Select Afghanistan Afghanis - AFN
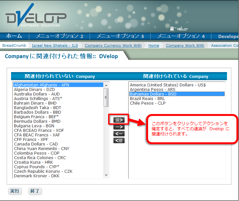The image size is (239, 201). (58, 85)
